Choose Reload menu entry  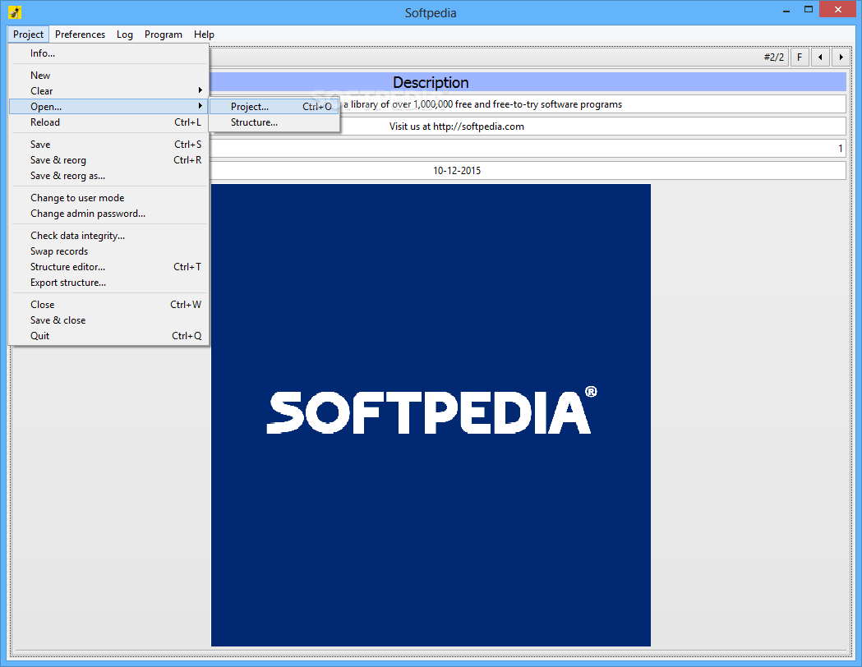108,122
